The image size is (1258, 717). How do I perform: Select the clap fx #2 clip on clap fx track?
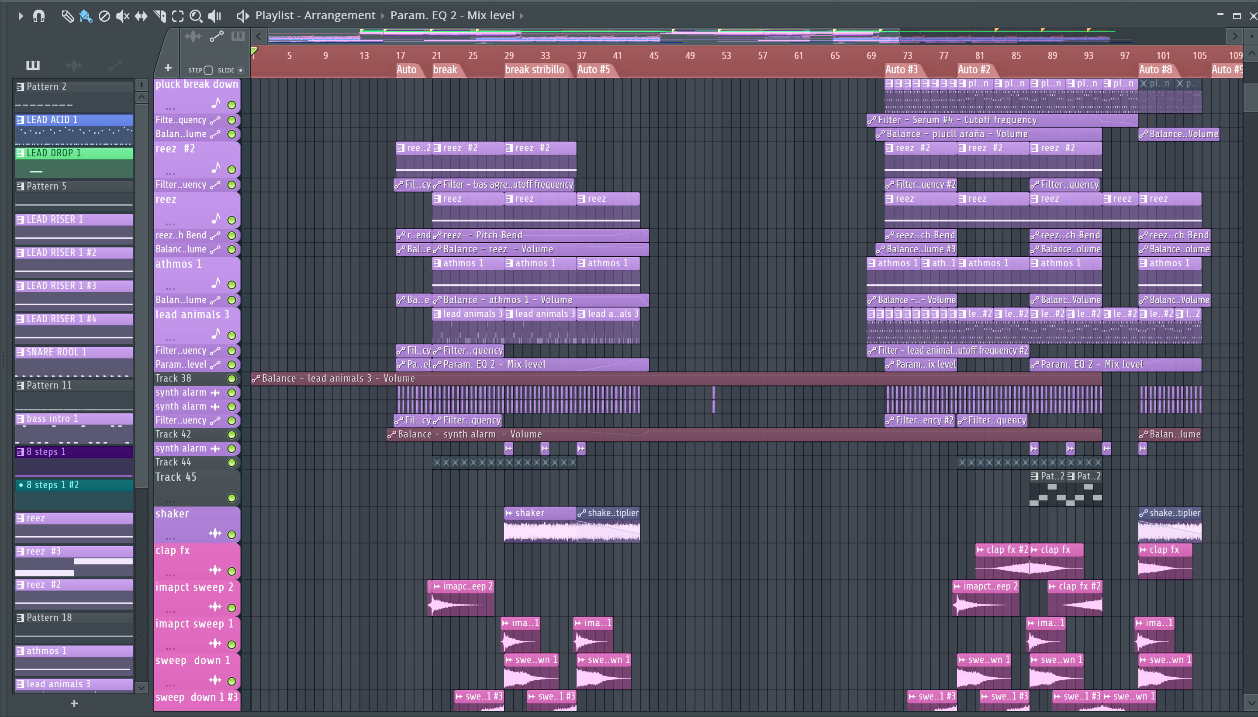[1002, 562]
